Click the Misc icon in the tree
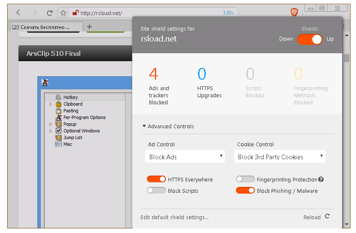 click(x=58, y=144)
